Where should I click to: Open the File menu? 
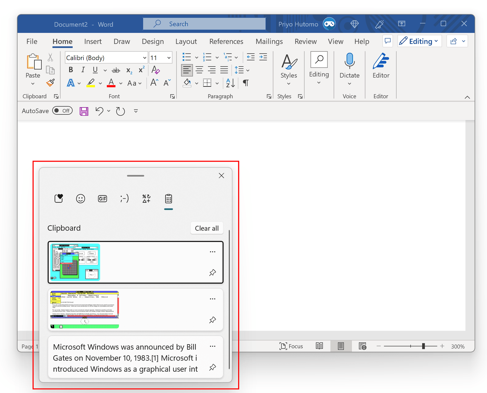(x=32, y=41)
